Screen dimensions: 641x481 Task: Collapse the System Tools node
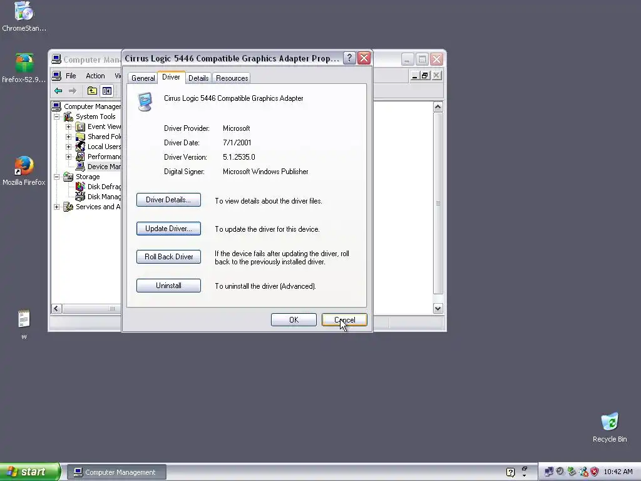pyautogui.click(x=57, y=117)
